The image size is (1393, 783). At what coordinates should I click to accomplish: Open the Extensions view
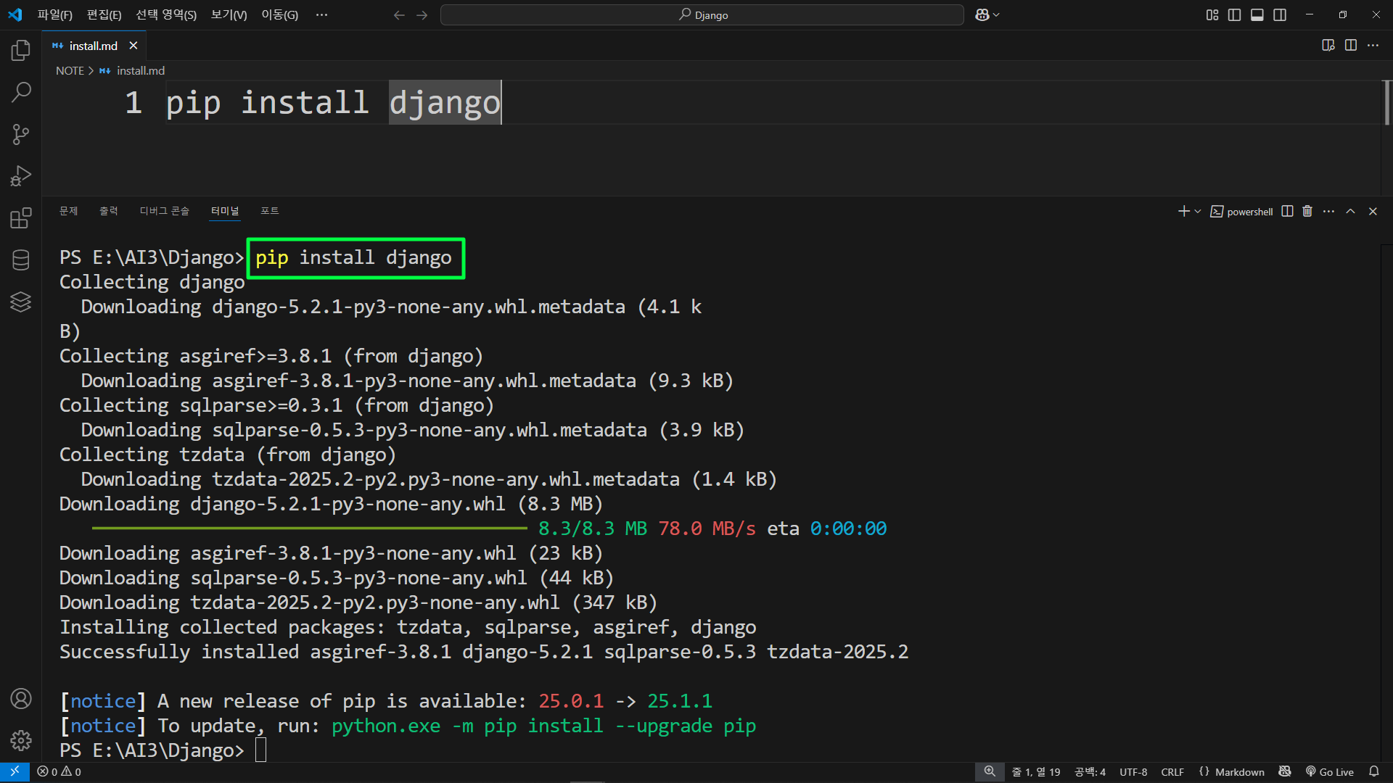21,218
